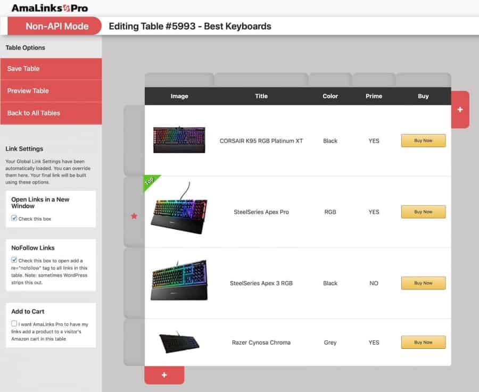
Task: Click the RGB color cell
Action: [330, 212]
